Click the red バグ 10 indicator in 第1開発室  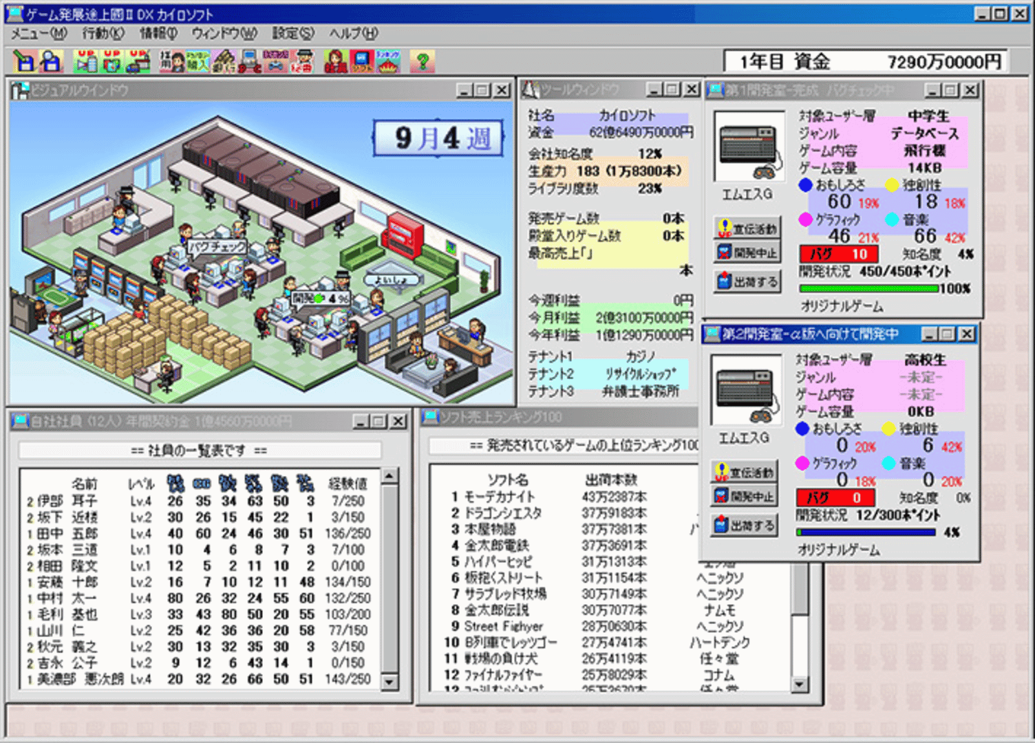click(839, 254)
